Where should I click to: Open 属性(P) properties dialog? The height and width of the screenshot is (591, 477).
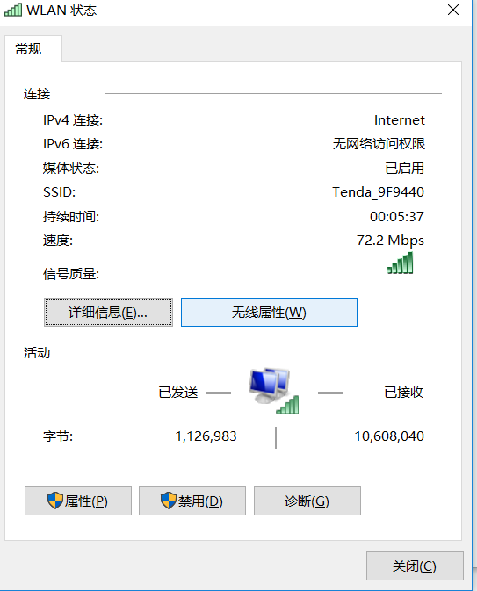pyautogui.click(x=78, y=501)
